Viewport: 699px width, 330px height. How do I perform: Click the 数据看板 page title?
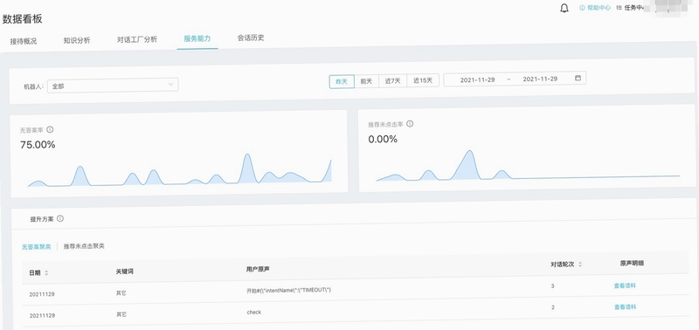point(23,19)
